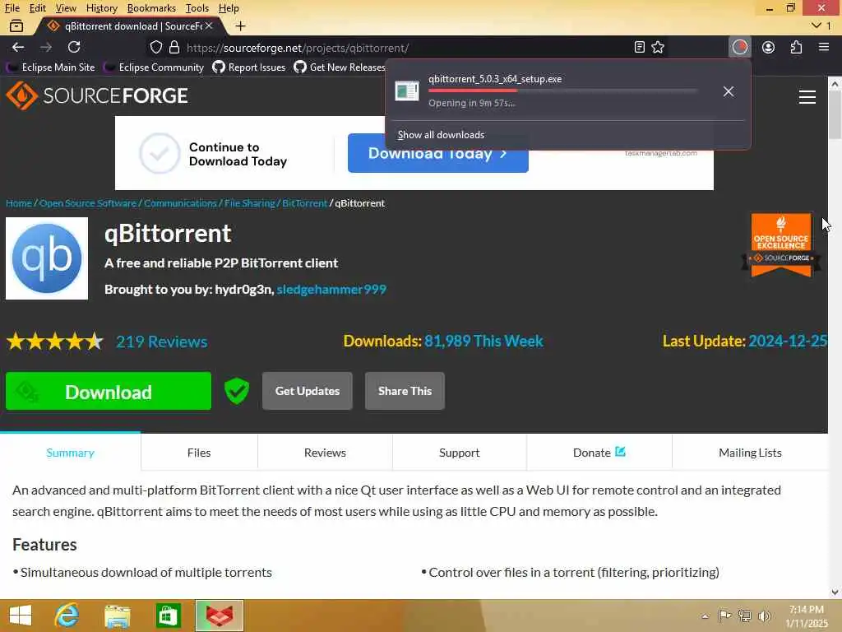
Task: Open the Bookmarks menu
Action: [151, 8]
